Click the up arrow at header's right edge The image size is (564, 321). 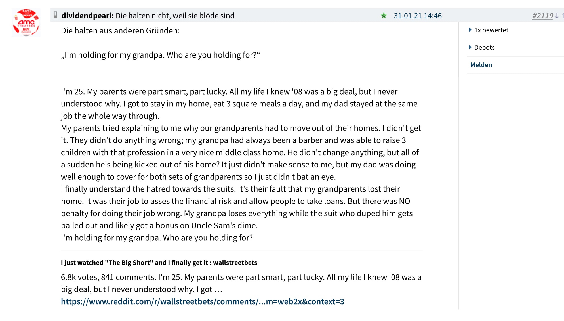563,16
